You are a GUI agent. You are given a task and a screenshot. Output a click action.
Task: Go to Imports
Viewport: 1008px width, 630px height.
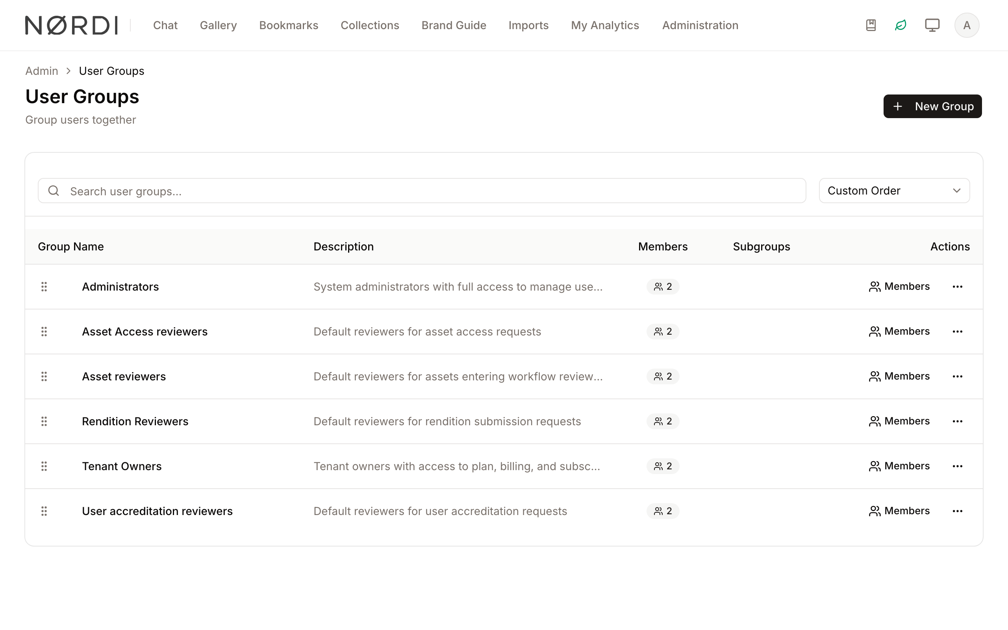tap(528, 26)
